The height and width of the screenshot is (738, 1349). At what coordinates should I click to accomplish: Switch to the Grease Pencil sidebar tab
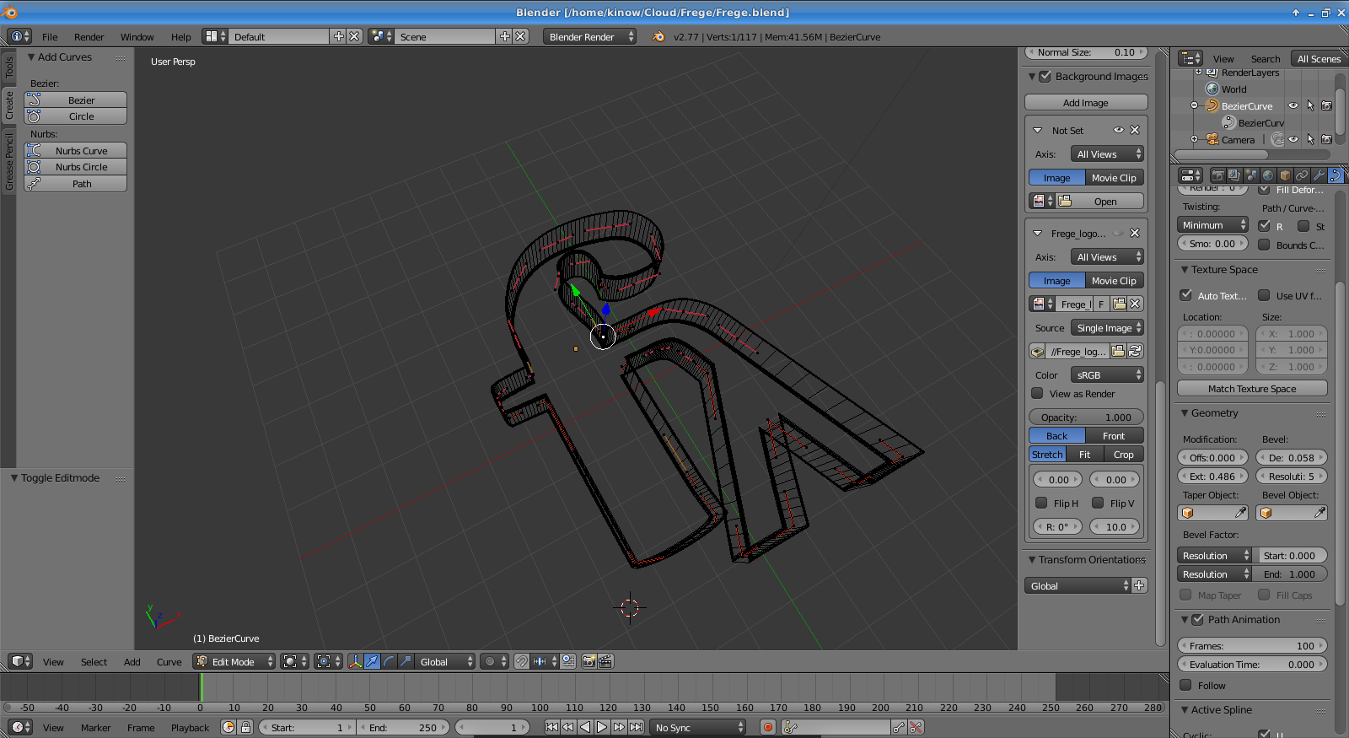pyautogui.click(x=9, y=160)
